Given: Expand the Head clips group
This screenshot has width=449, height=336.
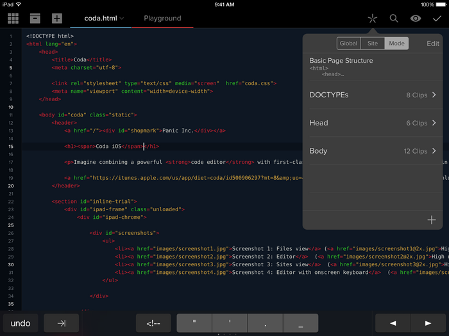Looking at the screenshot, I should 373,123.
